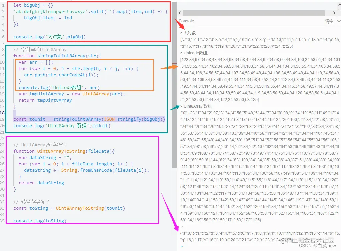The width and height of the screenshot is (341, 251).
Task: Click 'function stringToUint8Array(str){' line
Action: point(57,56)
